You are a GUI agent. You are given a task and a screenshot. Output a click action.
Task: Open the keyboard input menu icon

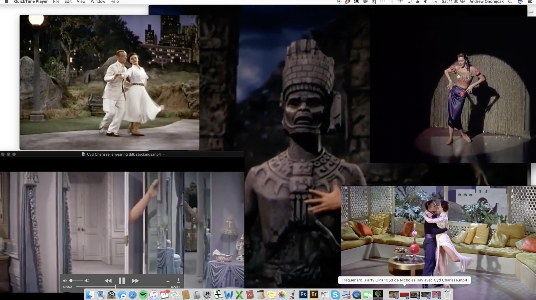click(435, 2)
